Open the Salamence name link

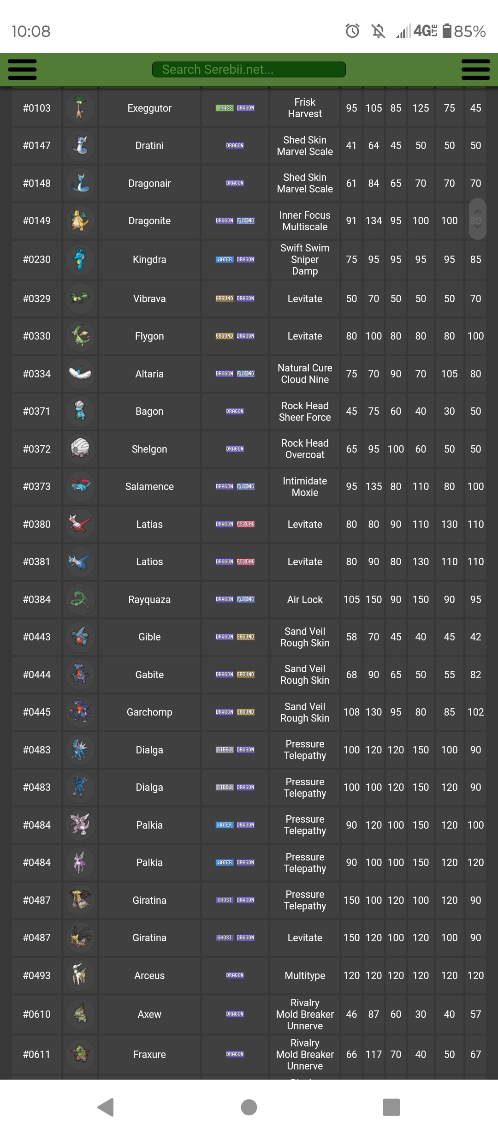coord(149,486)
